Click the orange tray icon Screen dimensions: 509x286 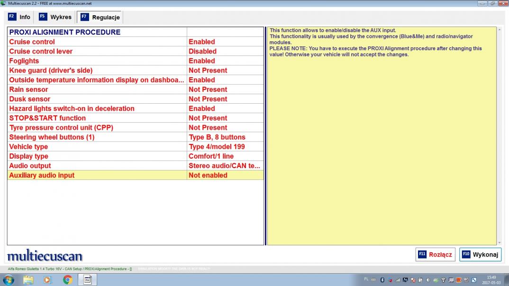pos(459,280)
